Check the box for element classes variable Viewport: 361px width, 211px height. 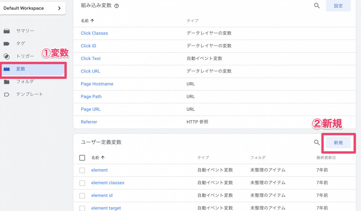tap(82, 183)
